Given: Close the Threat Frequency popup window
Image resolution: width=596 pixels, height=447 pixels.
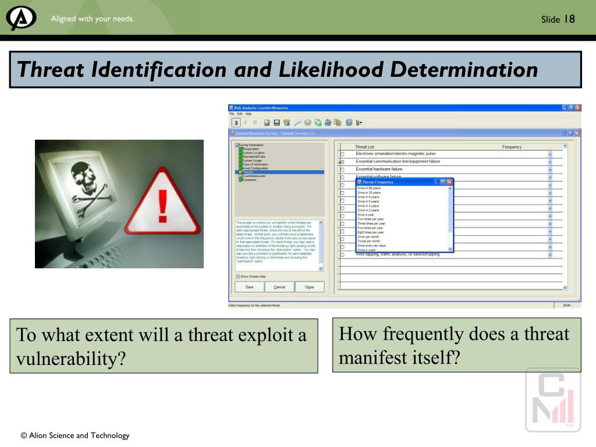Looking at the screenshot, I should coord(450,182).
